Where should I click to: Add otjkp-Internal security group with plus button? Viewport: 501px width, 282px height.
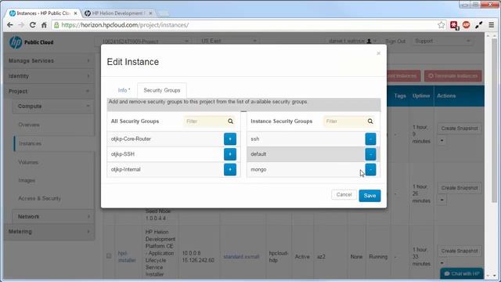point(230,169)
